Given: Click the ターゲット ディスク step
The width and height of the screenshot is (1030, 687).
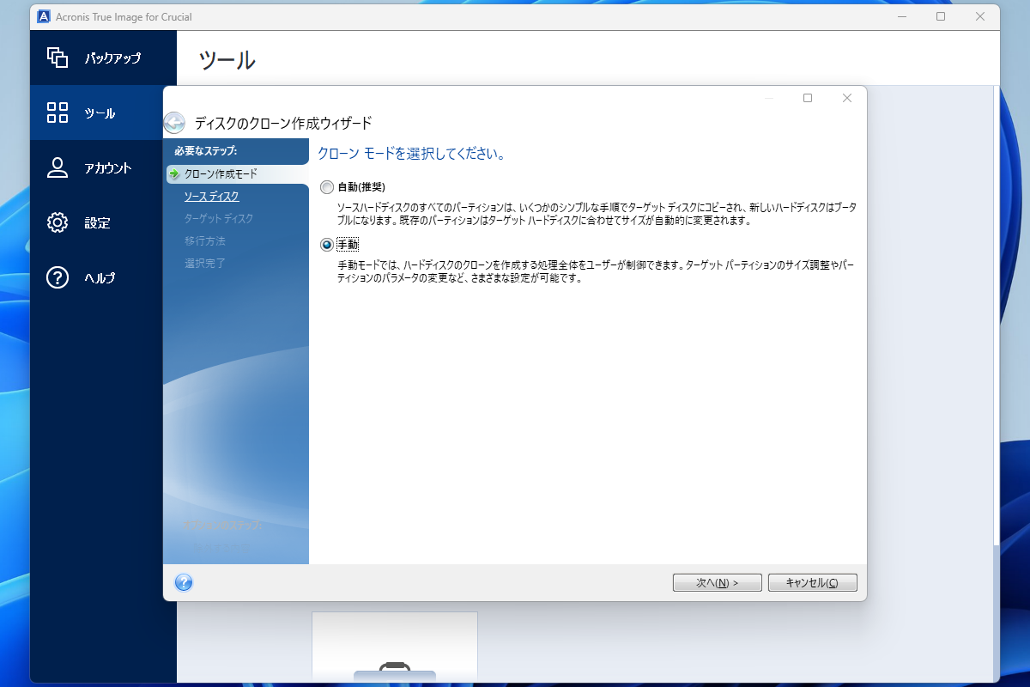Looking at the screenshot, I should click(219, 219).
